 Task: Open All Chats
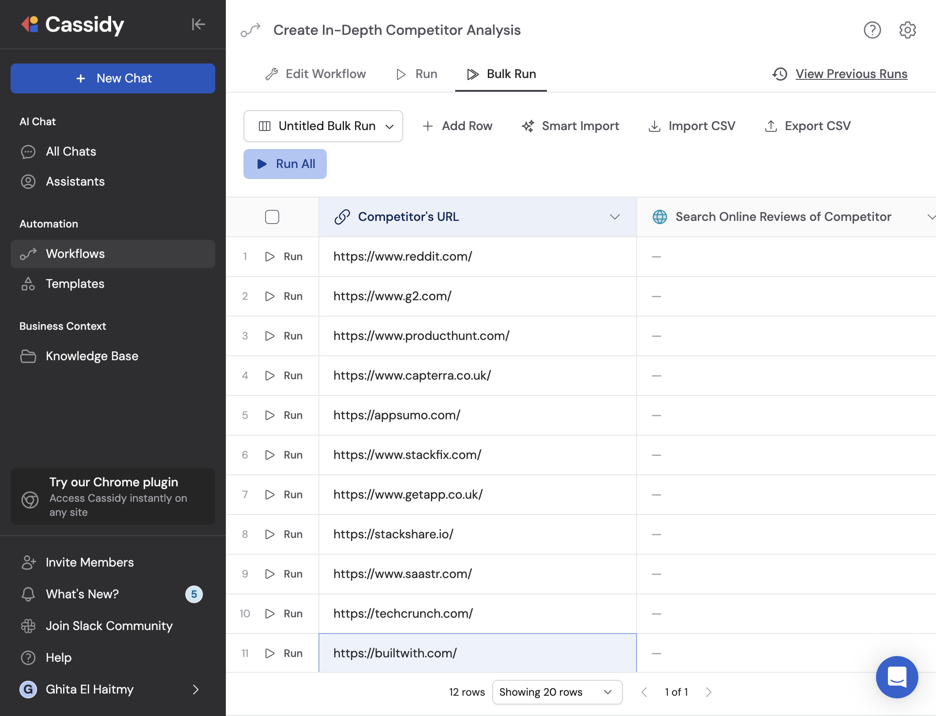pos(113,152)
